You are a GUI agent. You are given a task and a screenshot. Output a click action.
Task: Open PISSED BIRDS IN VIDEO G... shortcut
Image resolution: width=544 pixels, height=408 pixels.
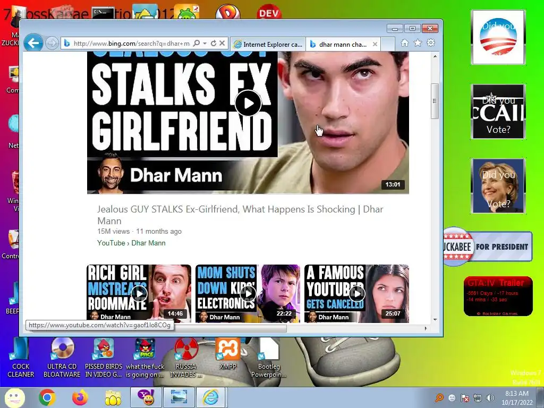coord(104,358)
